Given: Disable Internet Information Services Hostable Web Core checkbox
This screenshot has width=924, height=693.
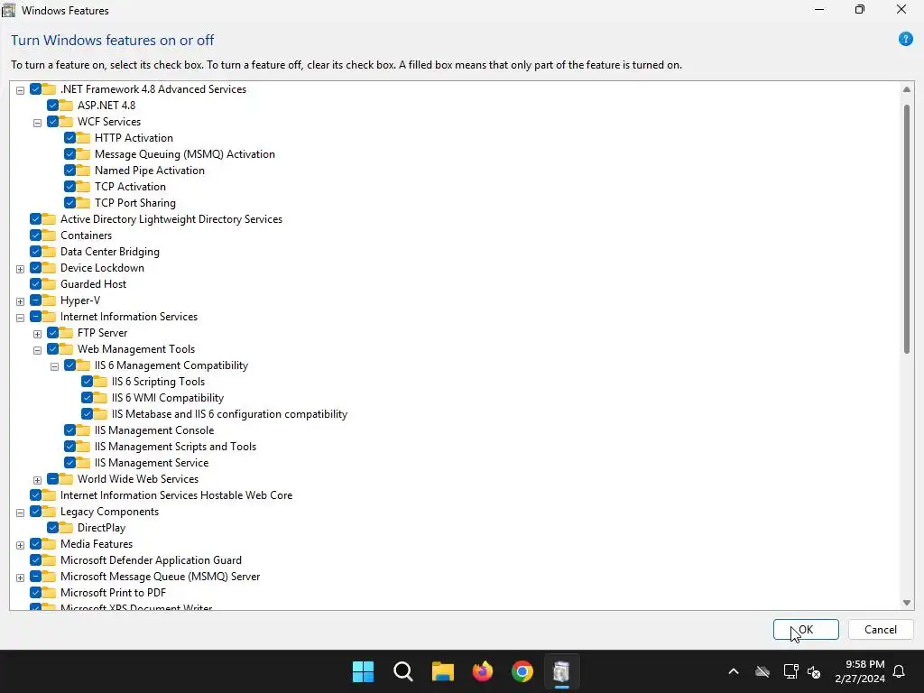Looking at the screenshot, I should 35,495.
